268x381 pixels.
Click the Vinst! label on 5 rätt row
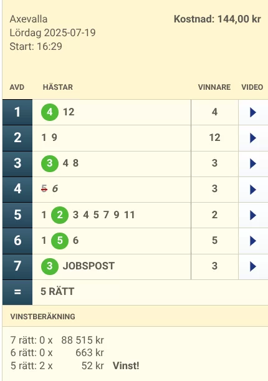[x=126, y=365]
